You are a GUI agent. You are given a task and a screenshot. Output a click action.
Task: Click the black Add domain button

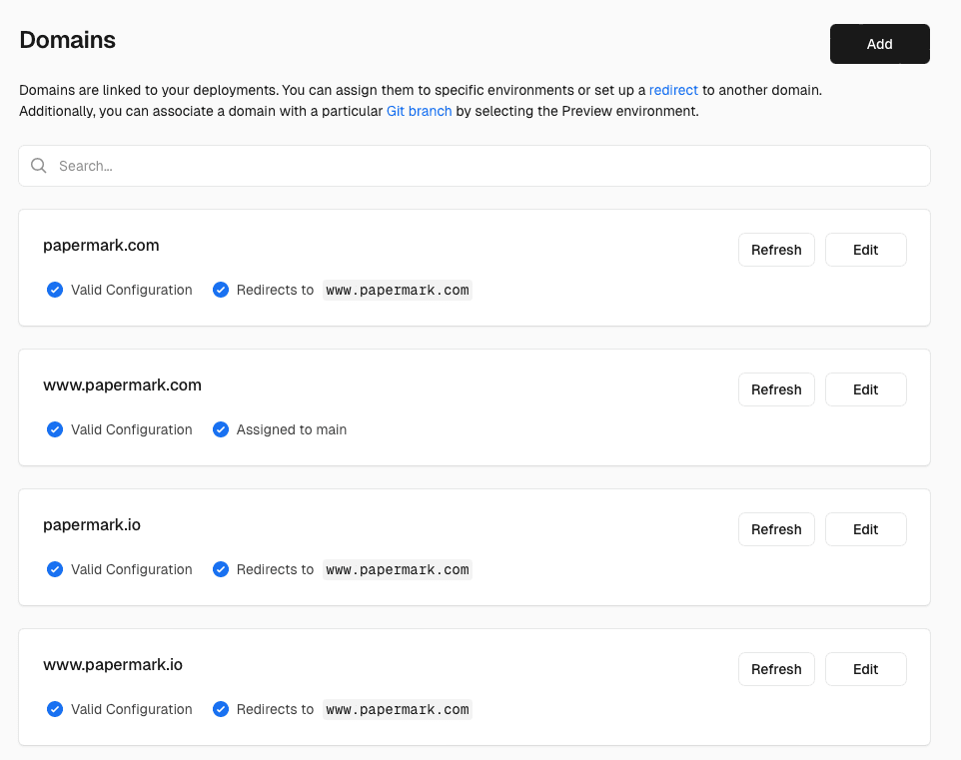coord(879,44)
